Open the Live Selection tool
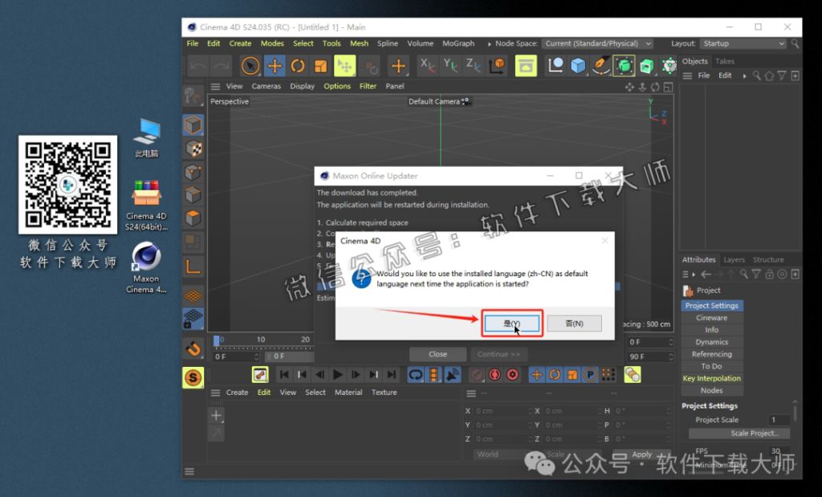This screenshot has height=497, width=822. click(250, 65)
